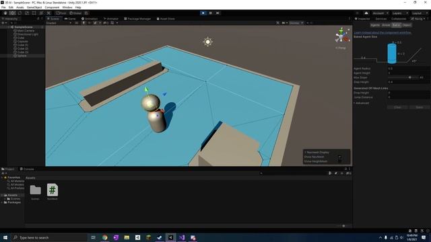The width and height of the screenshot is (431, 242).
Task: Expand the Packages folder in Project
Action: coord(2,202)
